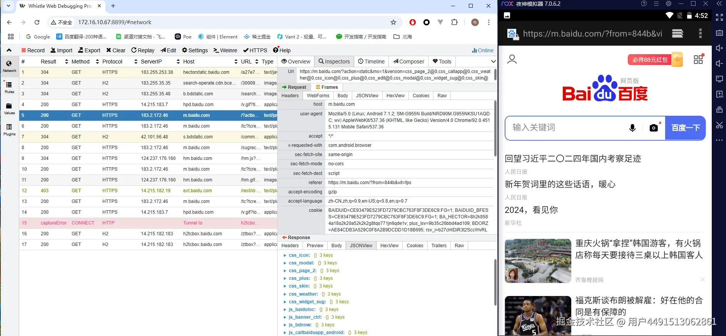Expand css_modal node in JSON view
Screen dimensions: 726x336
[x=285, y=263]
